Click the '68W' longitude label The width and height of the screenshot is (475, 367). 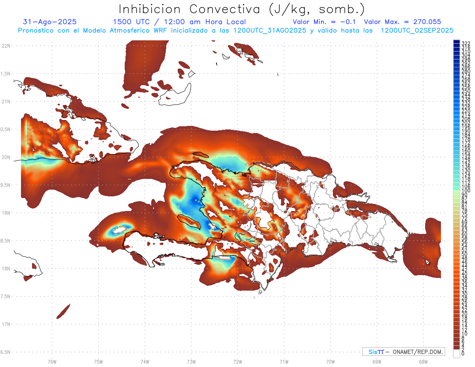point(423,361)
